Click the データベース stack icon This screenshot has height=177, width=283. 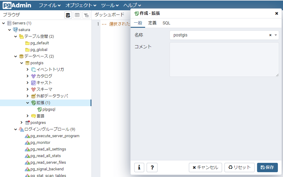click(x=21, y=56)
